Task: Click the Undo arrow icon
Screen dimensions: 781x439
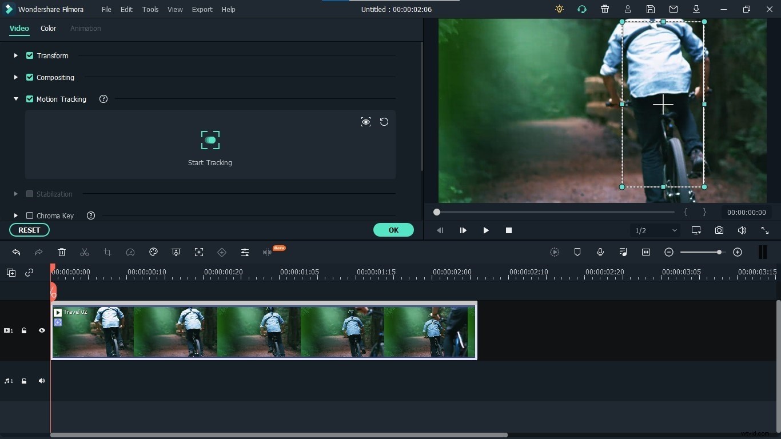Action: [x=16, y=252]
